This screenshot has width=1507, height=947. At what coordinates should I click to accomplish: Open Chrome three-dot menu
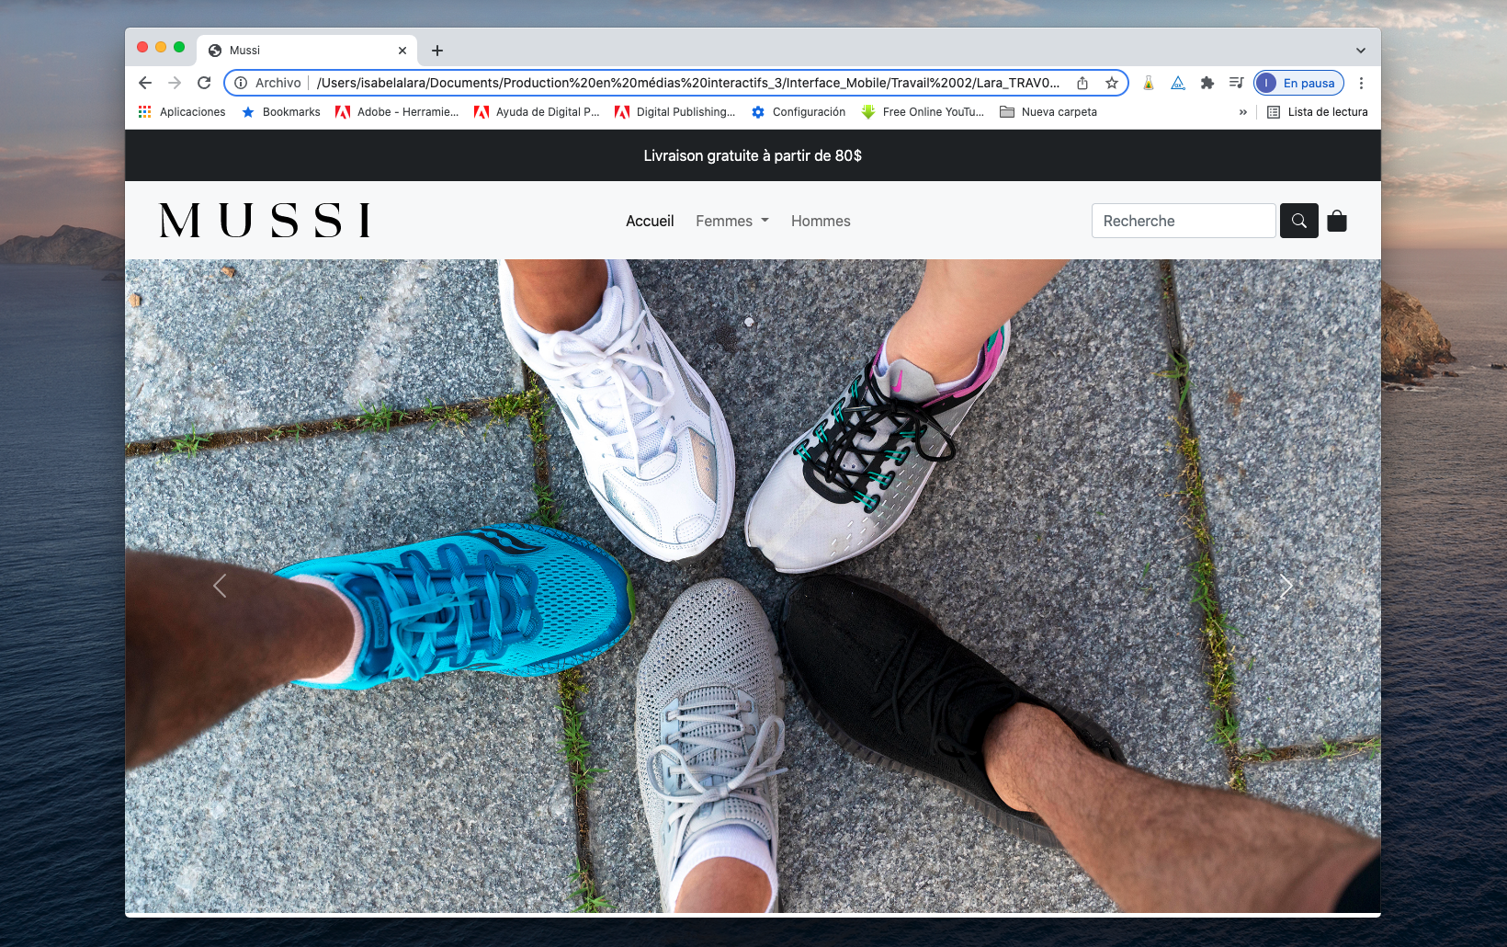pos(1361,83)
